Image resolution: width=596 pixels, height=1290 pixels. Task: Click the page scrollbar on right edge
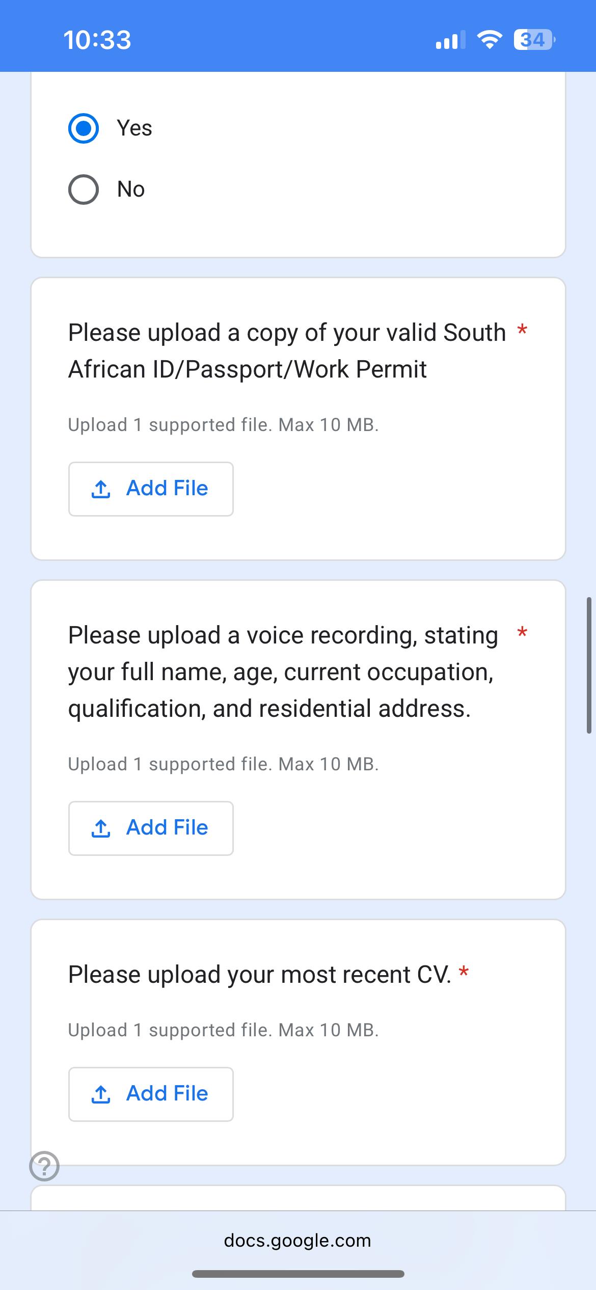coord(589,665)
